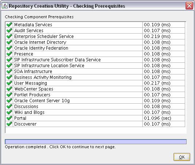195x165 pixels.
Task: Select the Discussions row text
Action: pyautogui.click(x=26, y=107)
